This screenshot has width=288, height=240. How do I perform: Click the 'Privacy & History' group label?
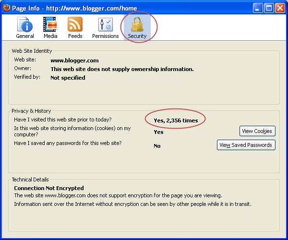coord(31,111)
